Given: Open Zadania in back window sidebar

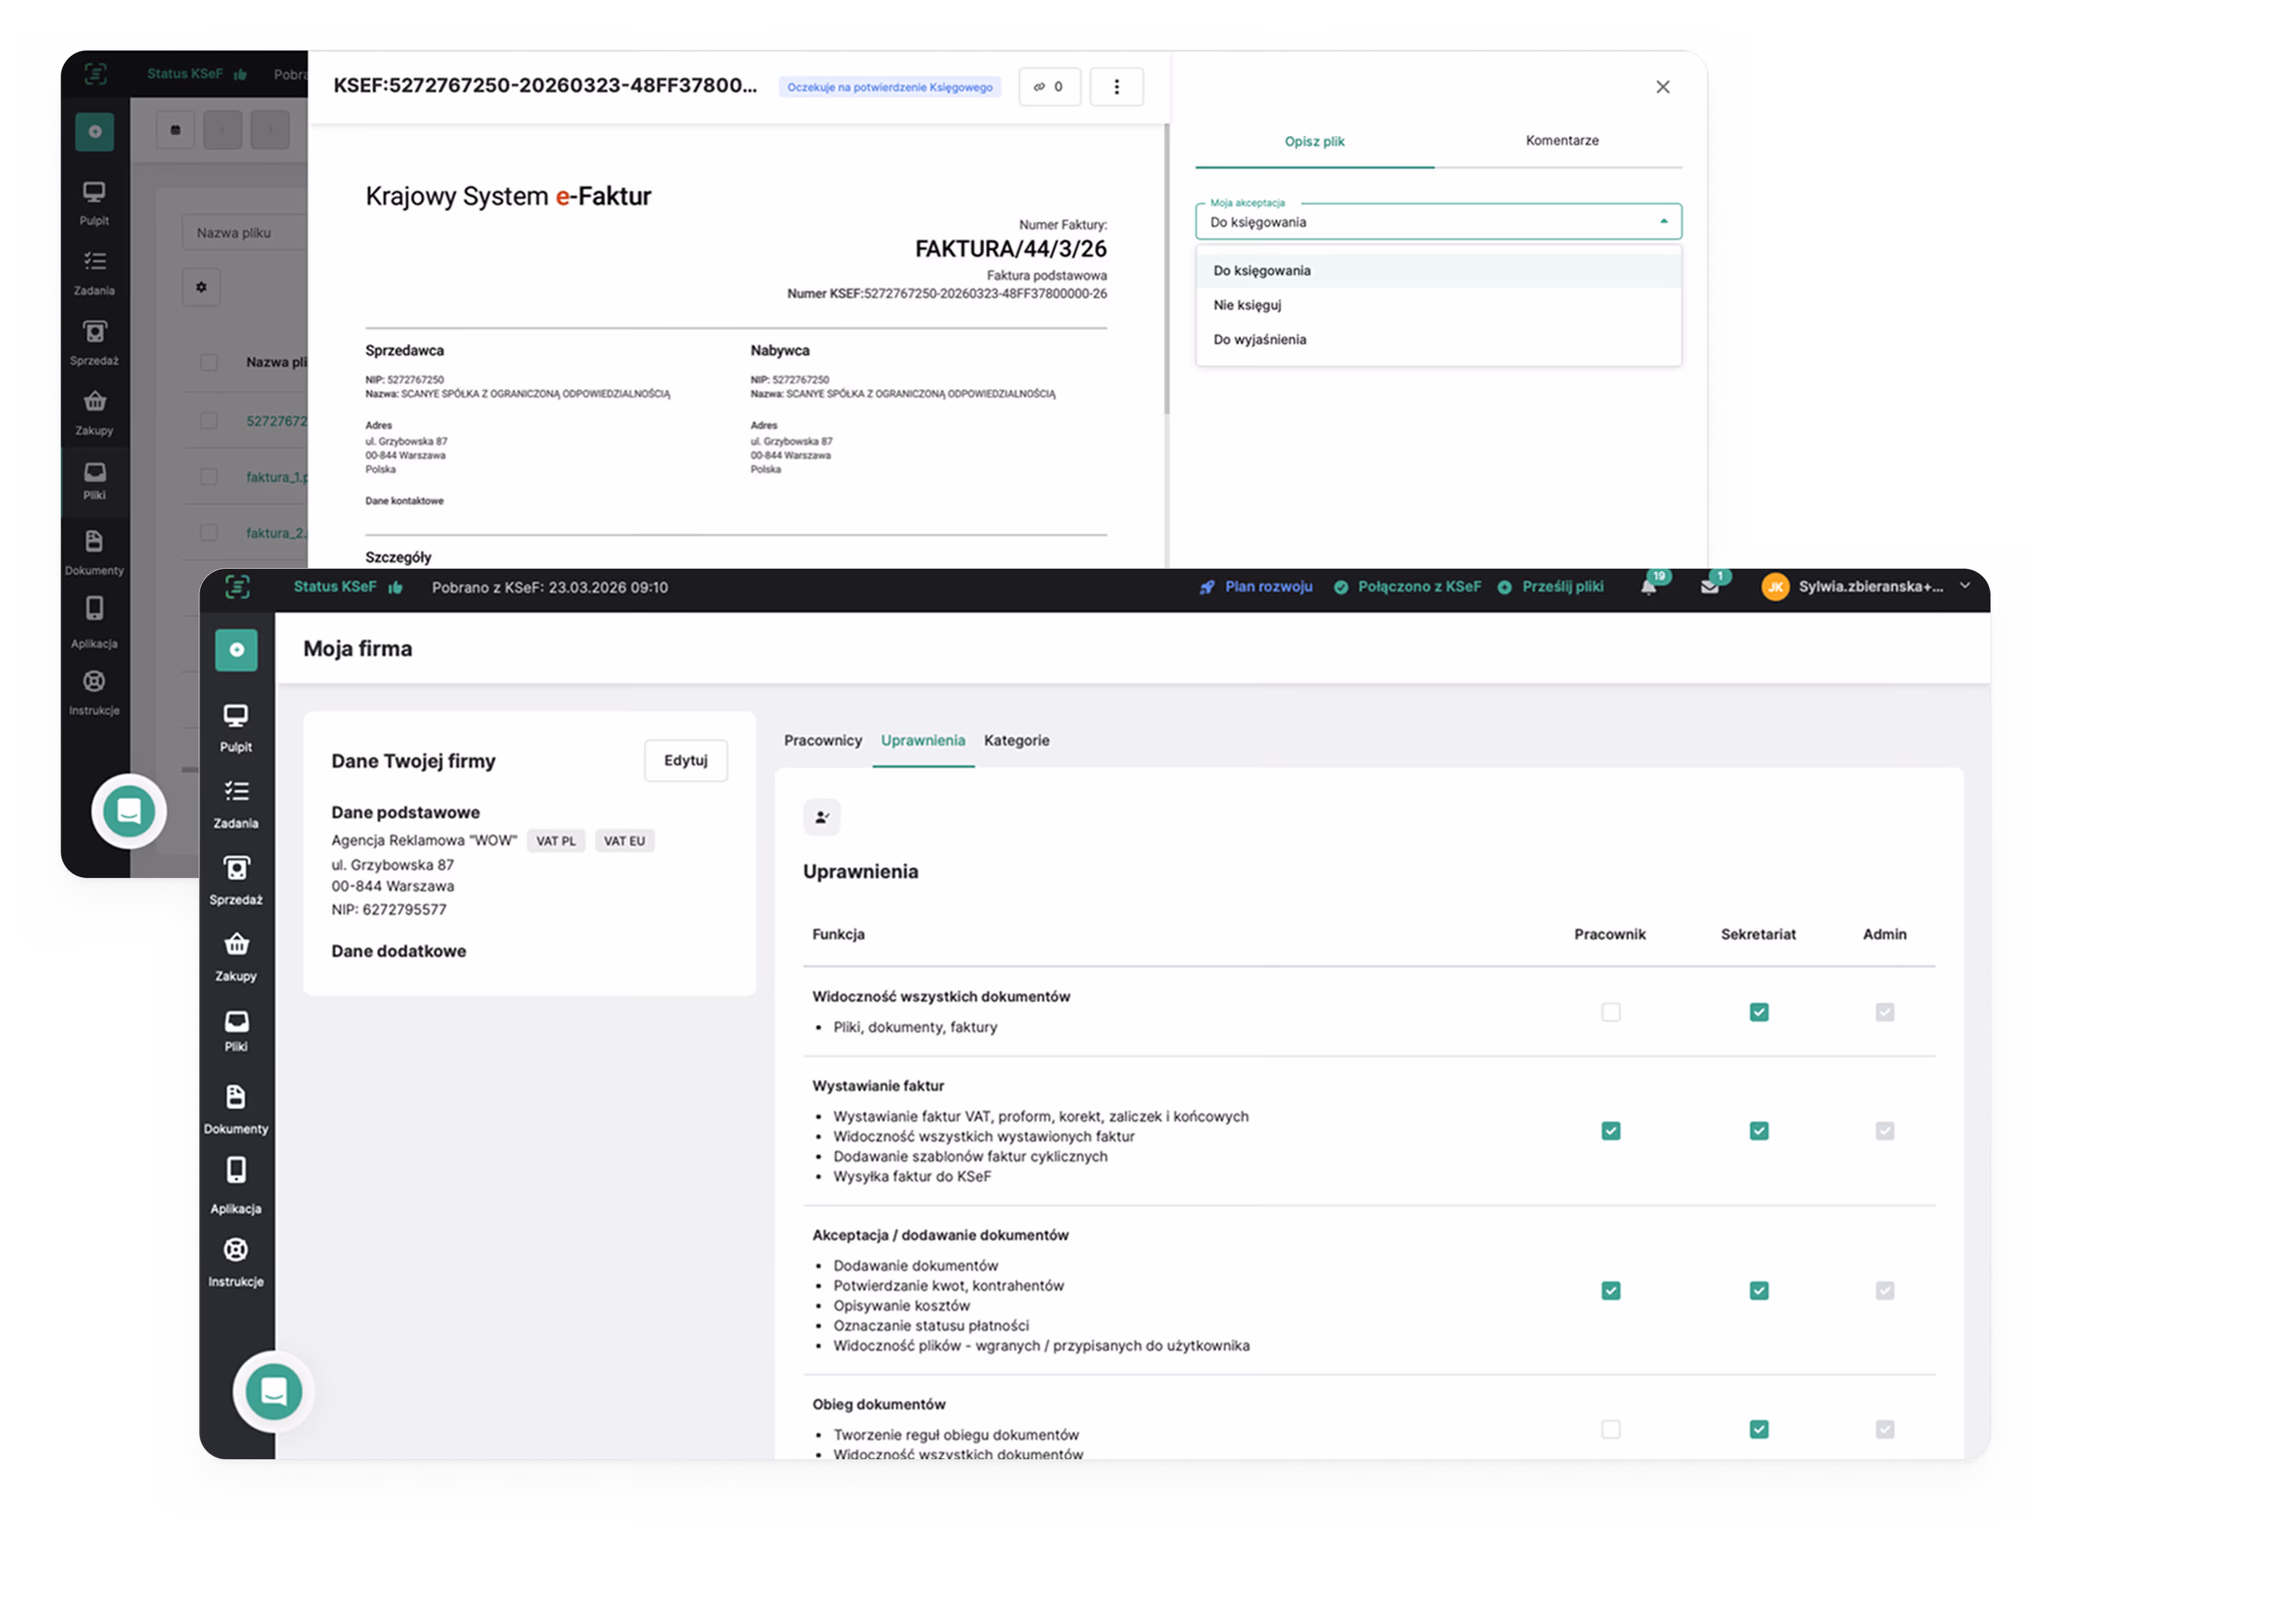Looking at the screenshot, I should [94, 273].
